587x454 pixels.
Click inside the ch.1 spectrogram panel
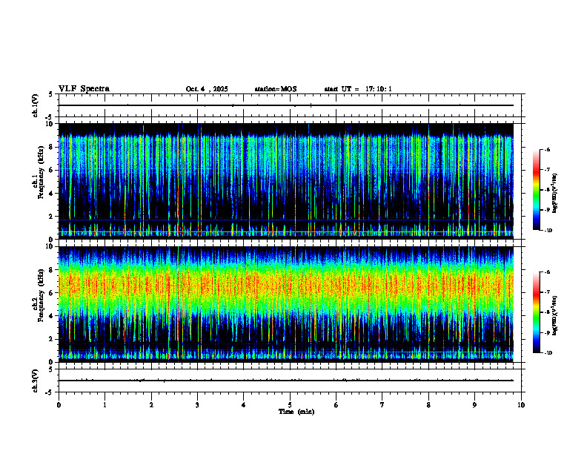pos(286,181)
